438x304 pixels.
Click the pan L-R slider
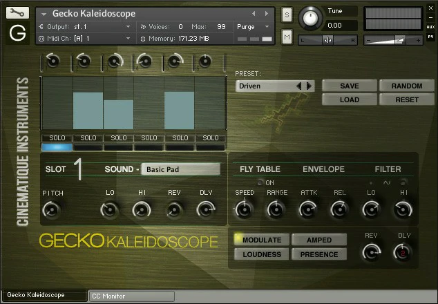coord(327,40)
